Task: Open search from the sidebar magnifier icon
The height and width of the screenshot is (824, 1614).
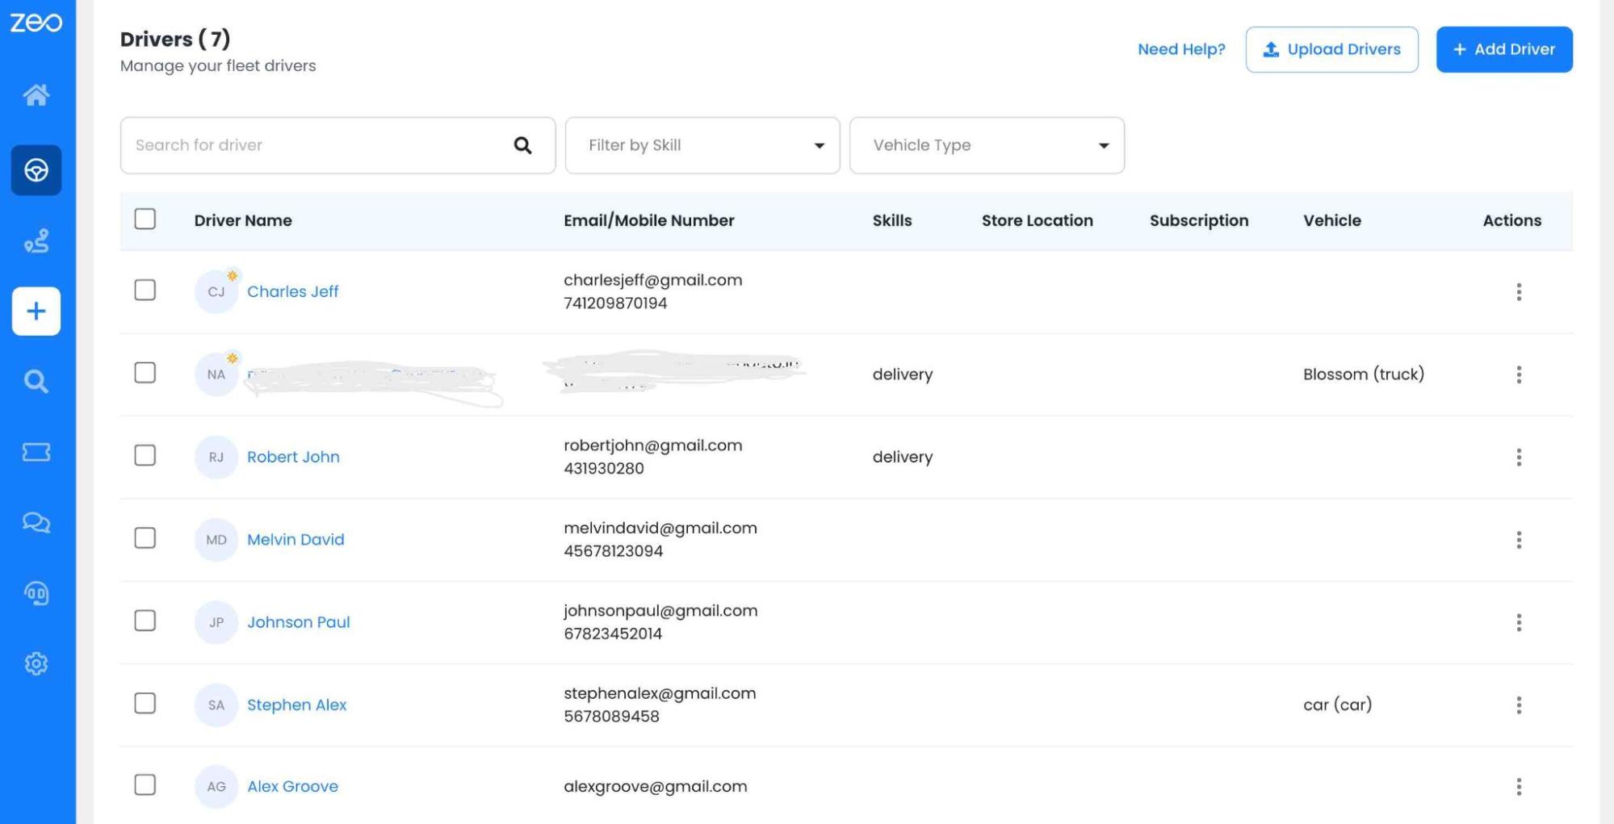Action: (x=36, y=381)
